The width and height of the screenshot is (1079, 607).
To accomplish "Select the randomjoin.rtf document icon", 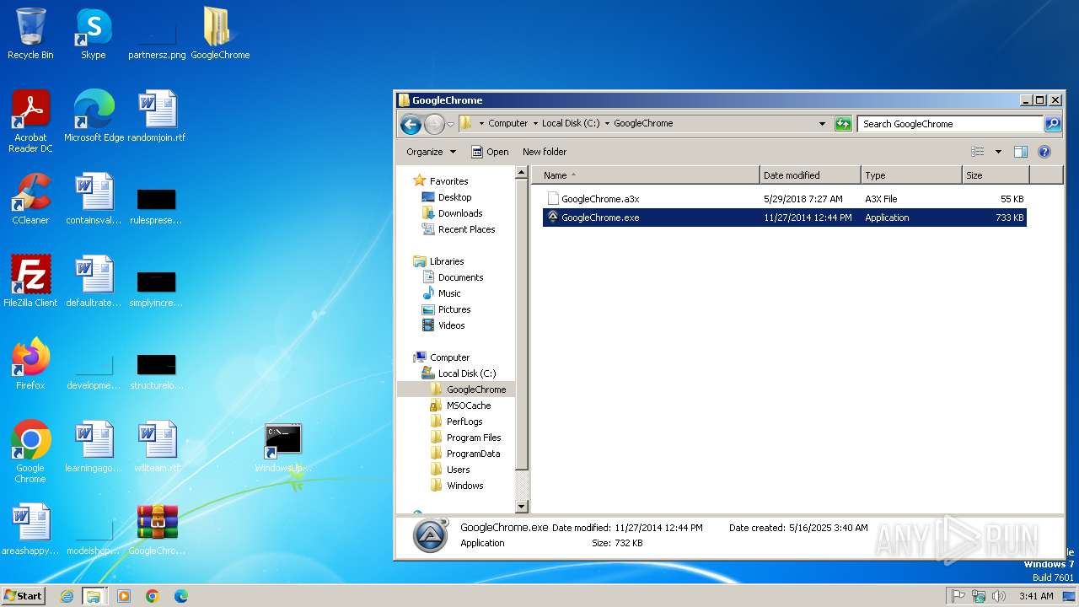I will coord(157,115).
